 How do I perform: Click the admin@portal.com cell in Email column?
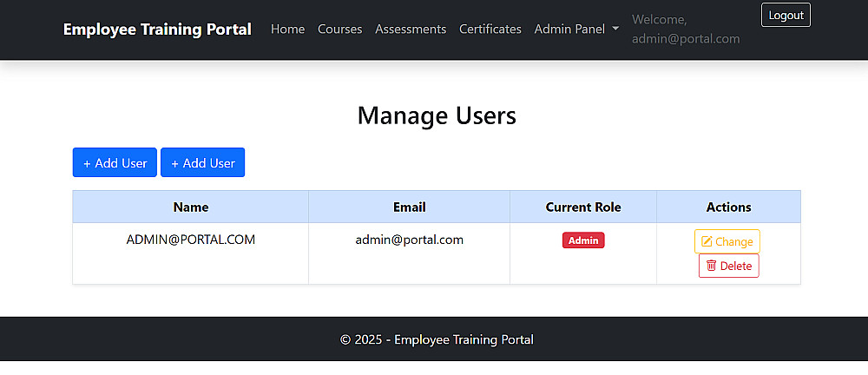pyautogui.click(x=410, y=240)
